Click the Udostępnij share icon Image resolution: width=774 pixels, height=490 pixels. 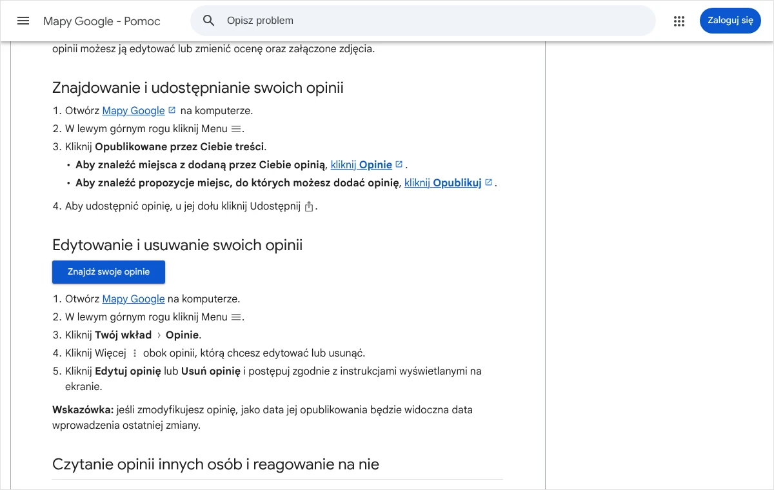coord(309,206)
